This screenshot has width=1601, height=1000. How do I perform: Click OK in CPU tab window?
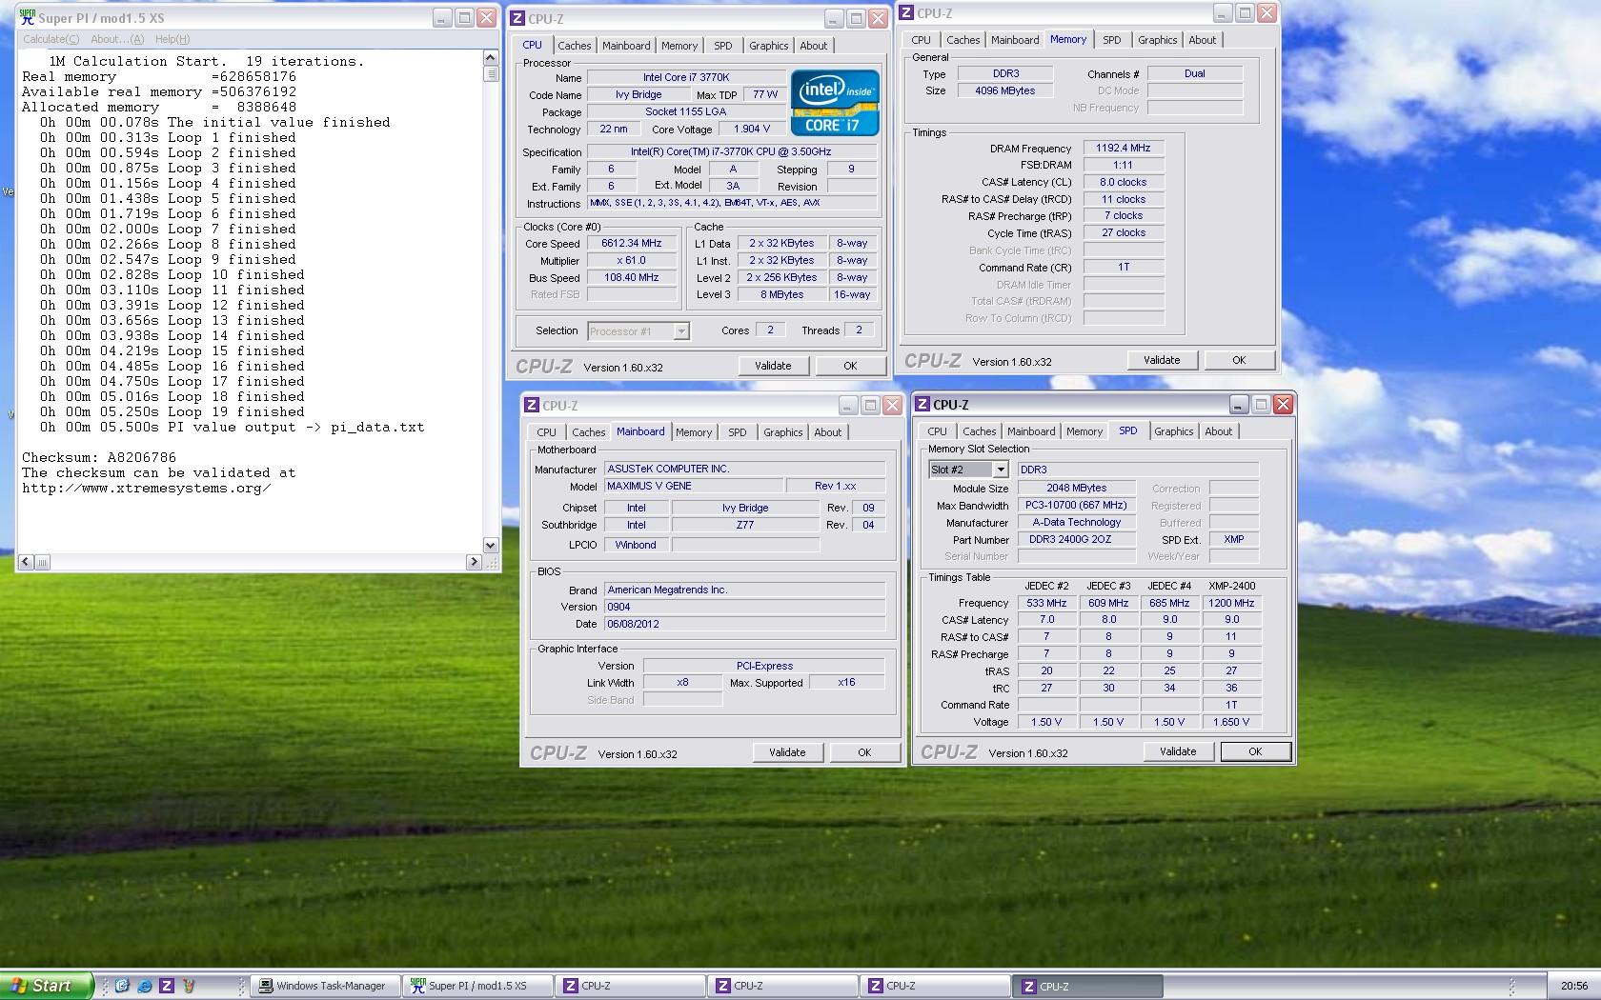850,366
